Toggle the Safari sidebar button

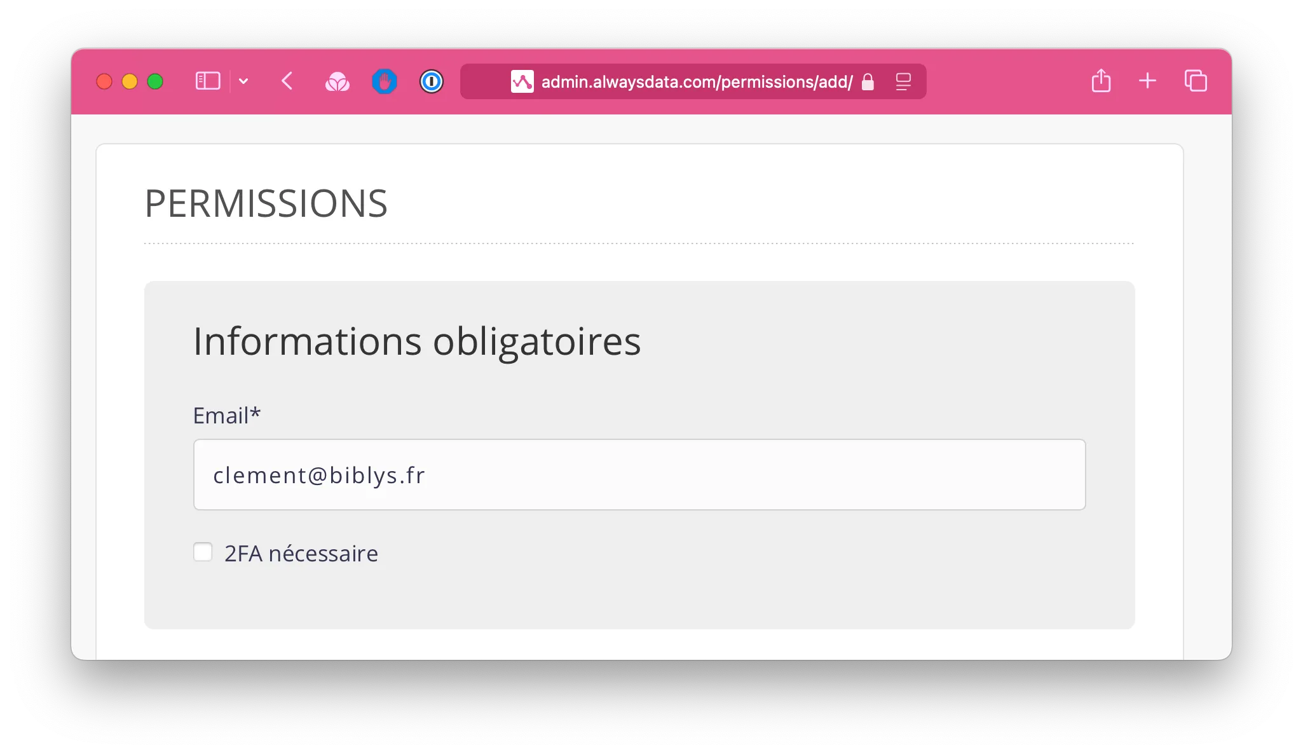tap(208, 81)
